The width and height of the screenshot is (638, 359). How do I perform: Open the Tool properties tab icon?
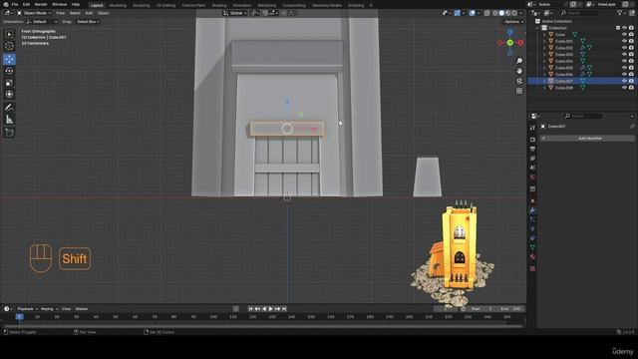pyautogui.click(x=532, y=128)
